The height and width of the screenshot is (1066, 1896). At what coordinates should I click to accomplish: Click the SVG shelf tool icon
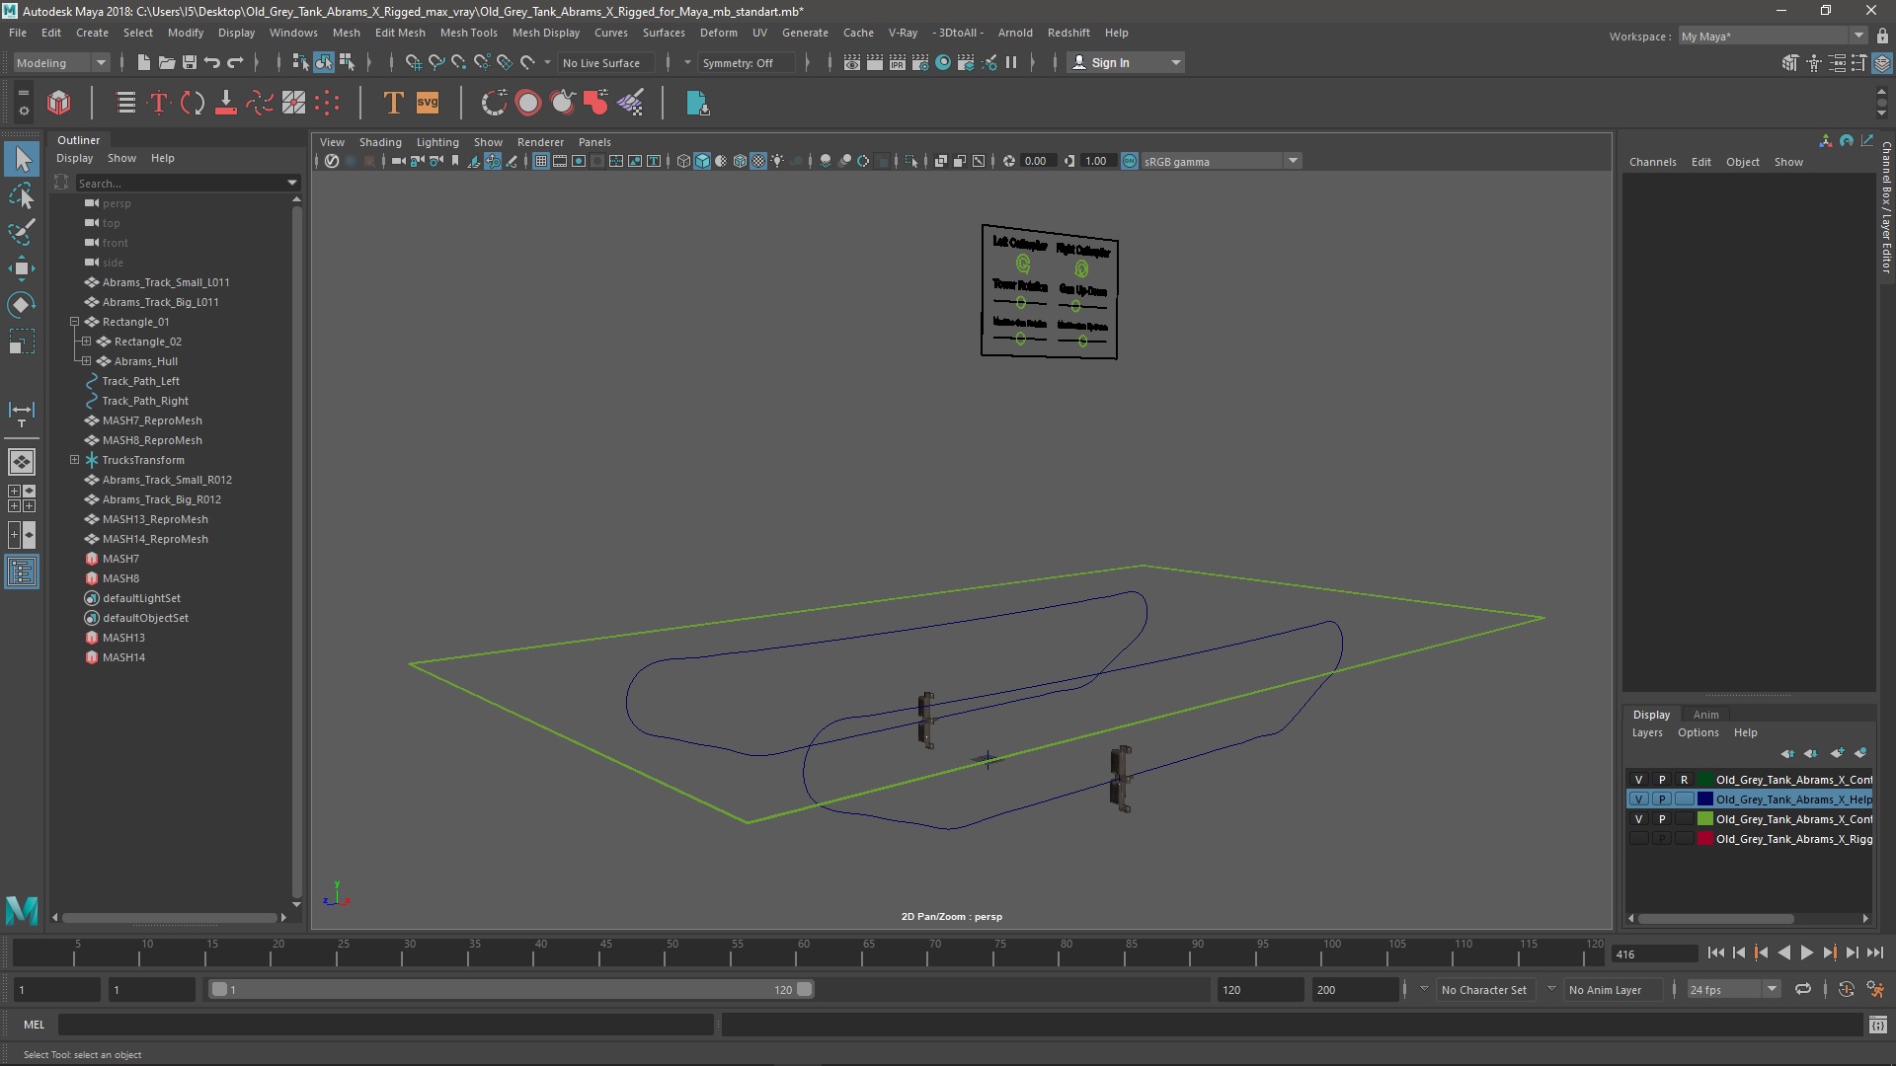click(x=428, y=103)
